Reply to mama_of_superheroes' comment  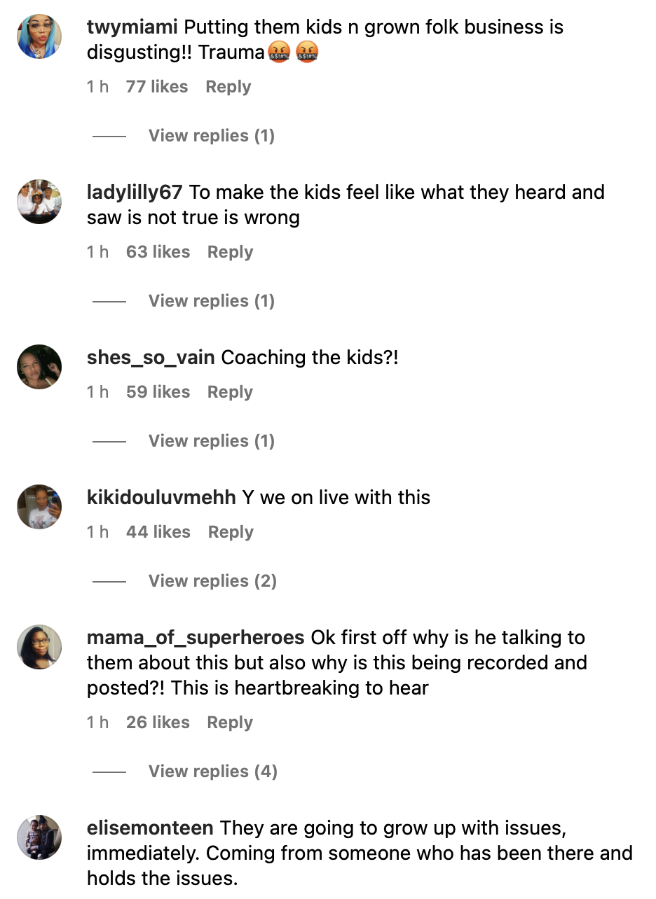click(x=230, y=723)
